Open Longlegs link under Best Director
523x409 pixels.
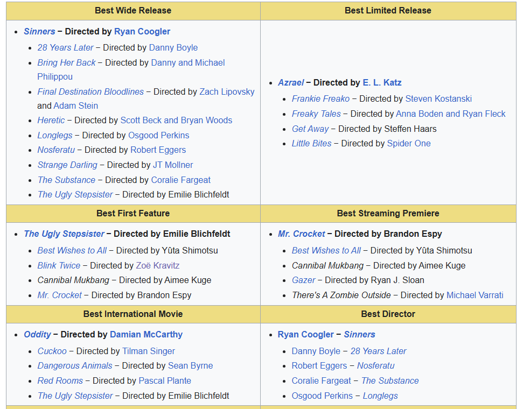tap(380, 396)
